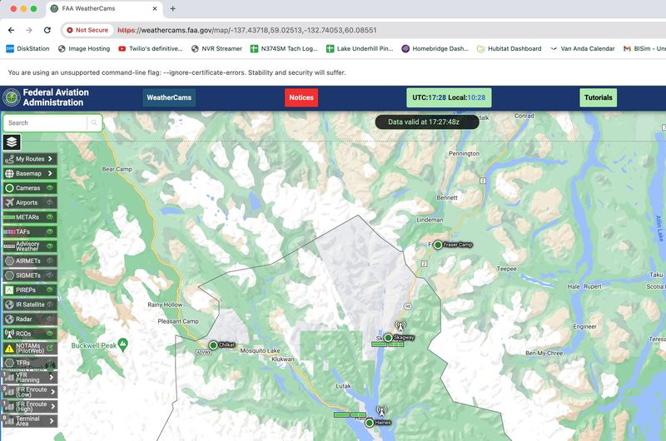Open NOTAMs PilotWeb external link arrow
Screen dimensions: 666x441
tap(50, 348)
